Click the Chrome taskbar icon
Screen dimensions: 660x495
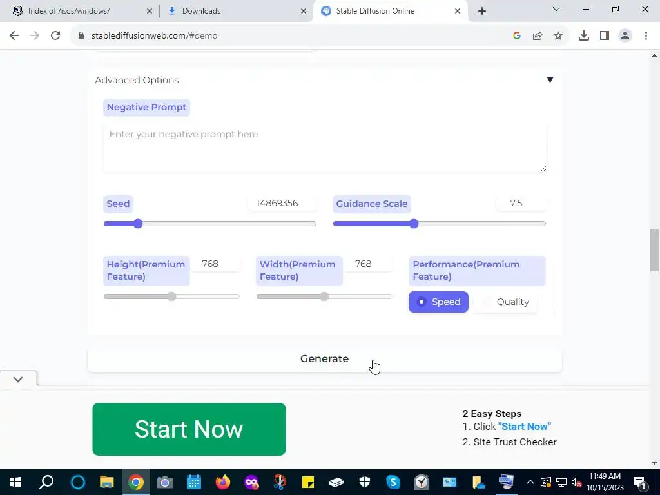pos(135,482)
